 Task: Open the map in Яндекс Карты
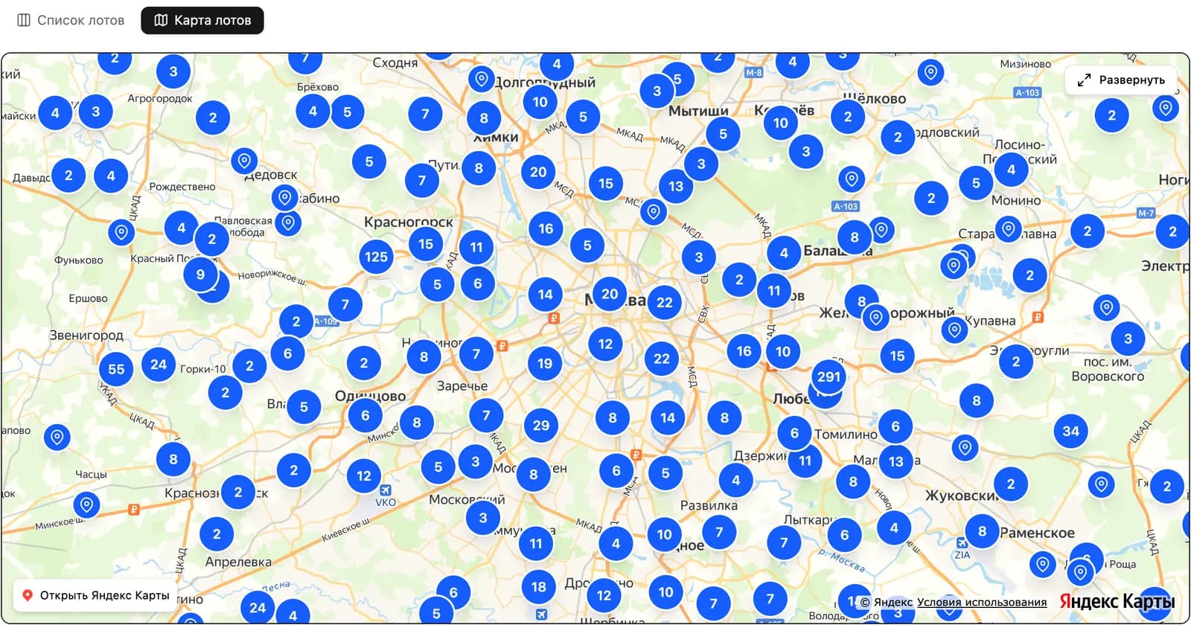pyautogui.click(x=95, y=595)
